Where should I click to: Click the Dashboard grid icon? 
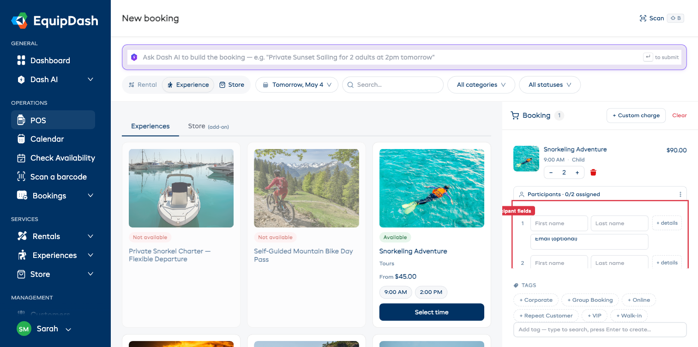pyautogui.click(x=21, y=60)
